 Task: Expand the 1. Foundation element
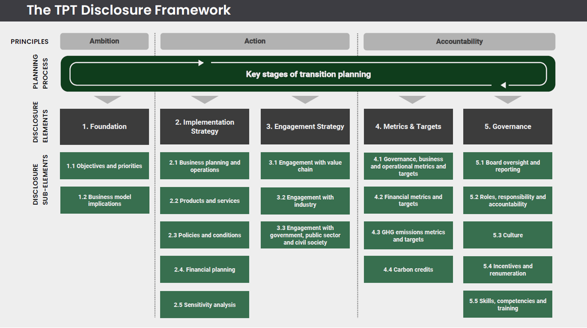click(104, 126)
